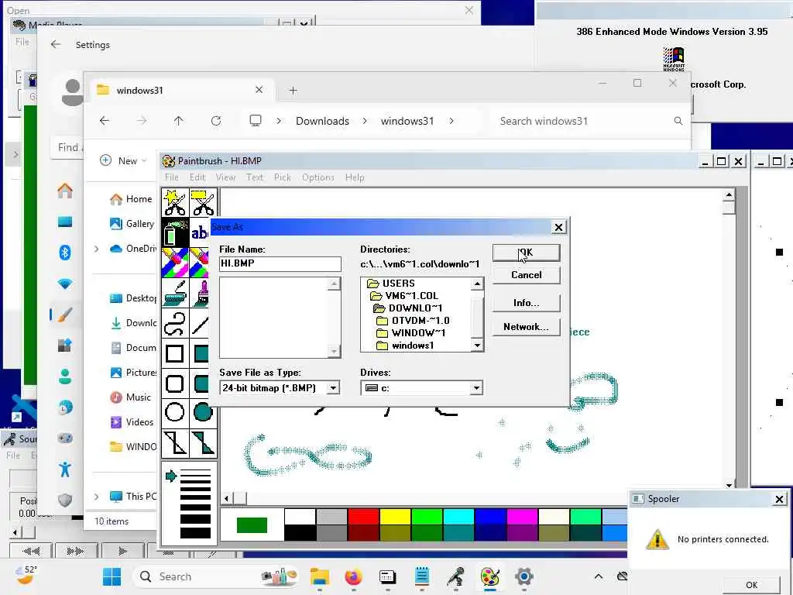Screen dimensions: 793x595
Task: Open Paintbrush Edit menu
Action: [x=197, y=177]
